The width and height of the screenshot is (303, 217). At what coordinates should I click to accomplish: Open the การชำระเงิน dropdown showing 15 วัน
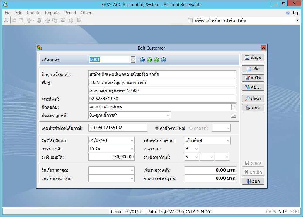(132, 149)
